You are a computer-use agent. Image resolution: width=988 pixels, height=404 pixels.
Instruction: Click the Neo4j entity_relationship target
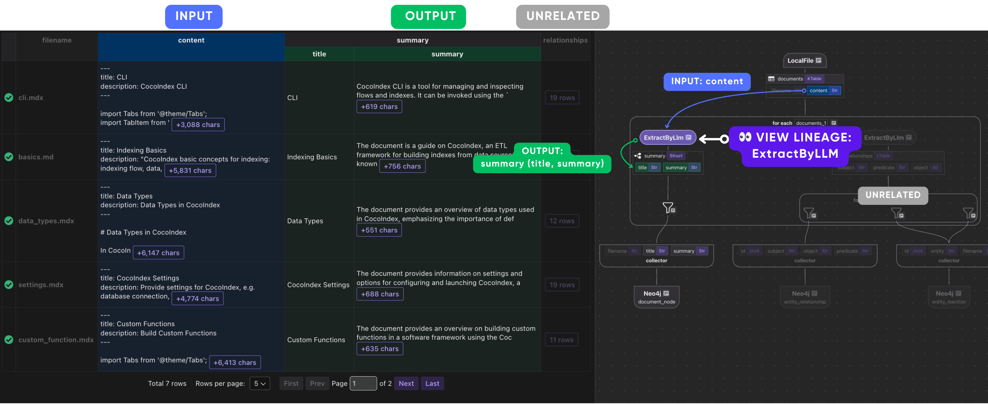(805, 297)
